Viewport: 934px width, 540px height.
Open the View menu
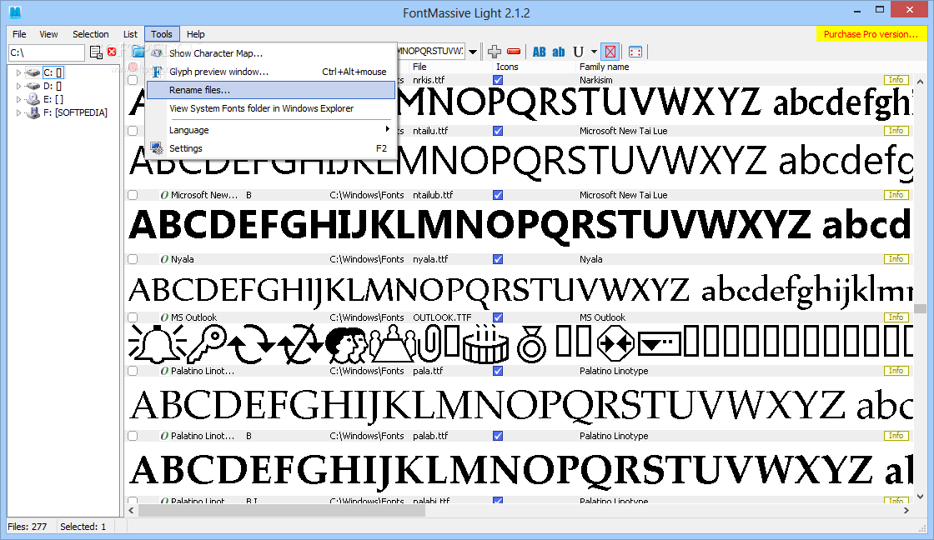point(49,34)
